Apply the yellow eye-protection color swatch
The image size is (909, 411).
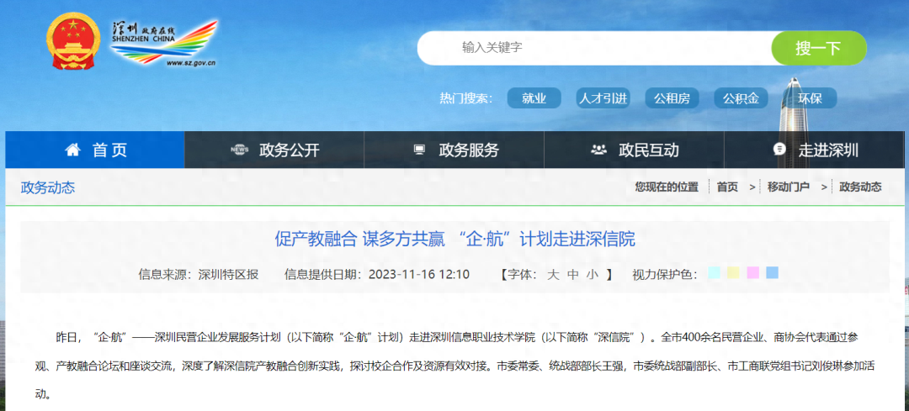pyautogui.click(x=734, y=272)
